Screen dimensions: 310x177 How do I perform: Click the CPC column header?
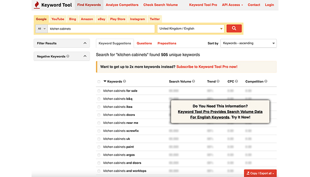coord(231,81)
